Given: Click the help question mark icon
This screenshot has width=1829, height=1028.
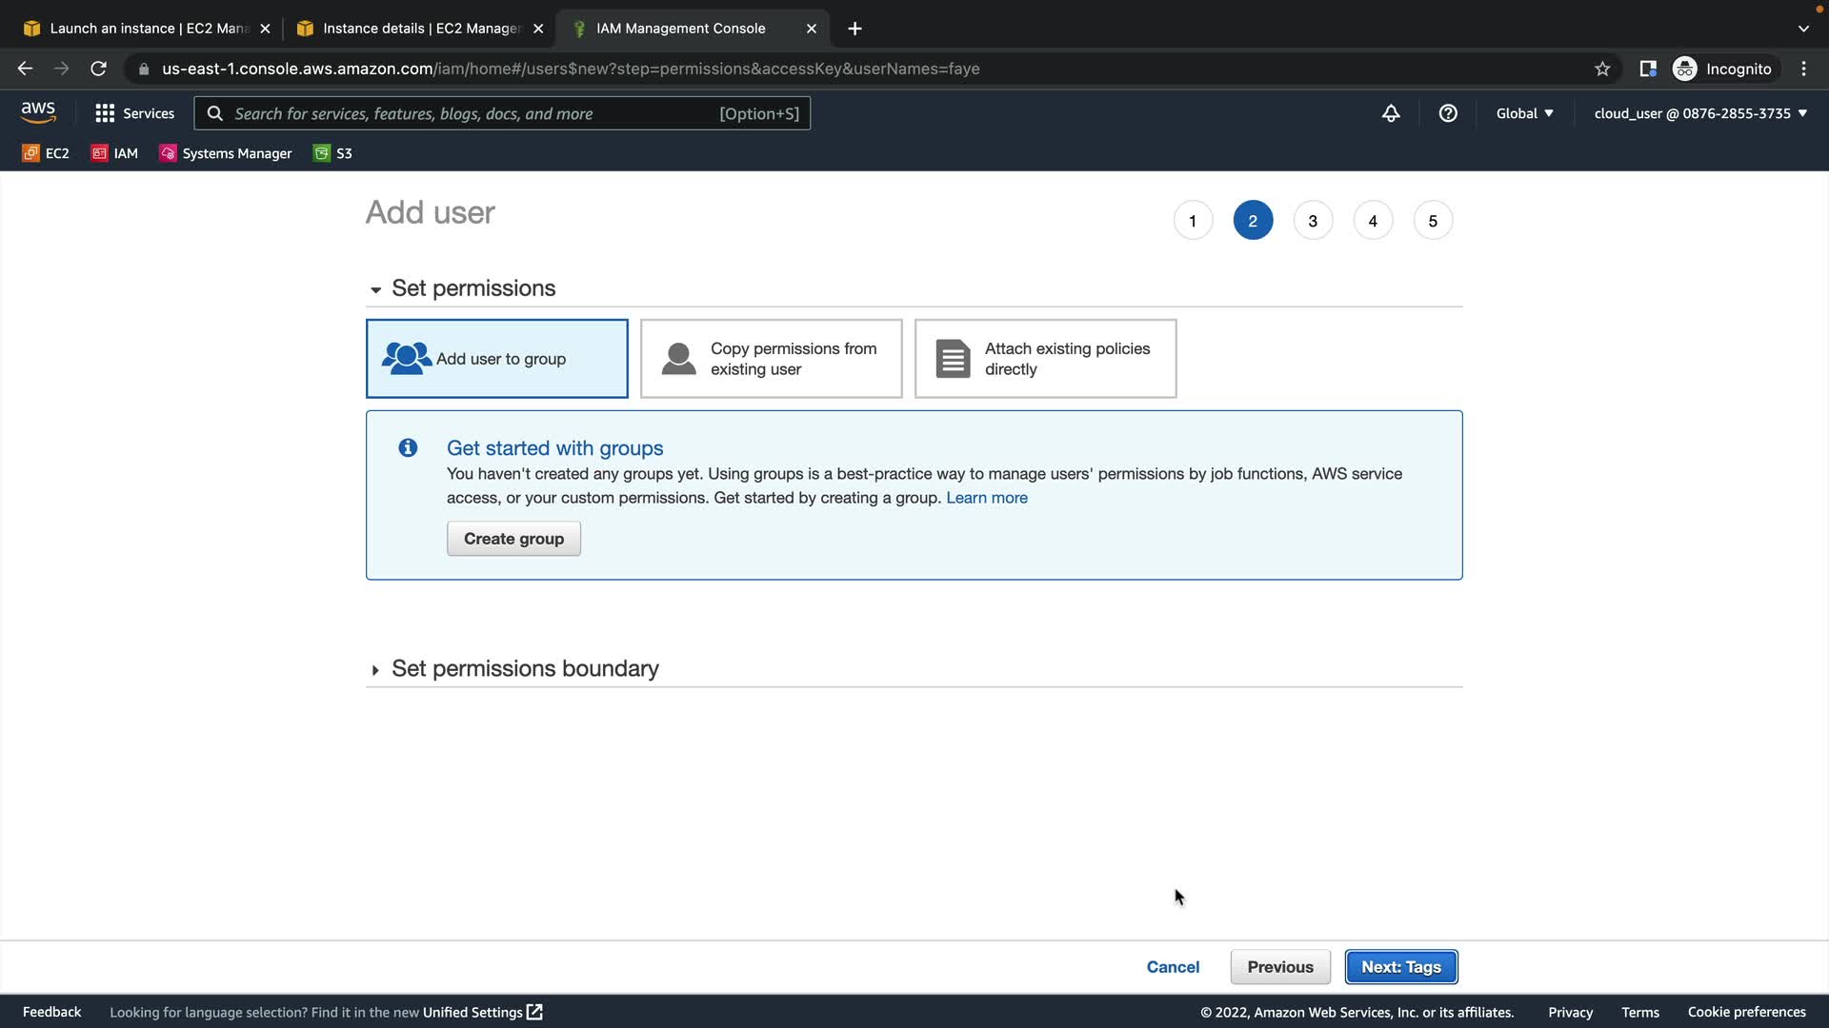Looking at the screenshot, I should (1448, 113).
